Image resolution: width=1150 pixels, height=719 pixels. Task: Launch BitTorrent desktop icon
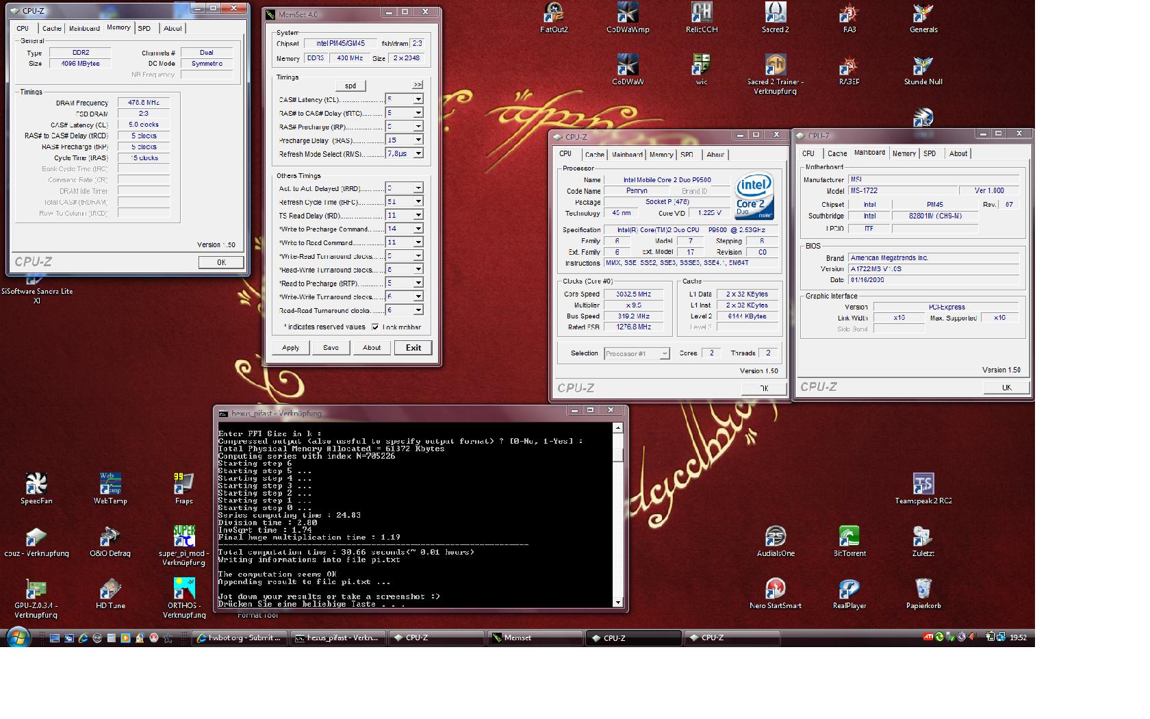(849, 542)
